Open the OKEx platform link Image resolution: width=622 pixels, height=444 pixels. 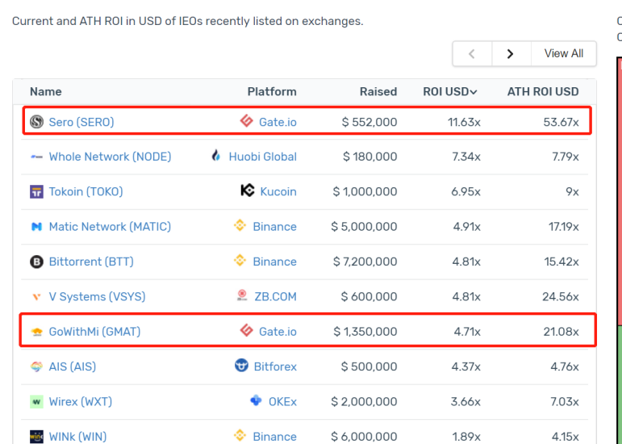coord(282,401)
